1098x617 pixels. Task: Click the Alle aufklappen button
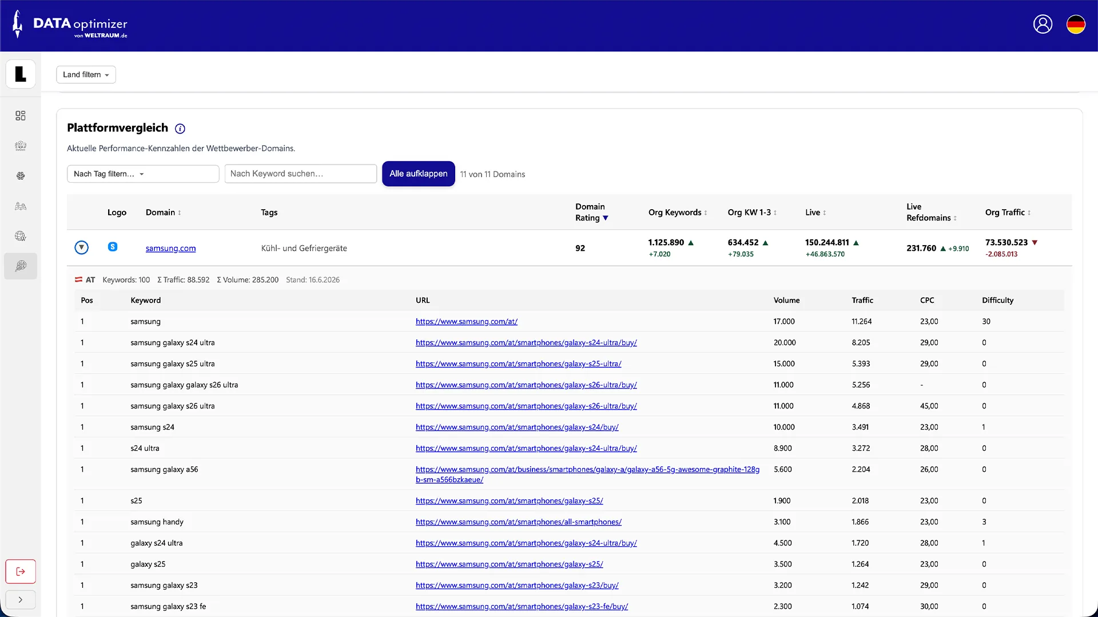pos(419,174)
